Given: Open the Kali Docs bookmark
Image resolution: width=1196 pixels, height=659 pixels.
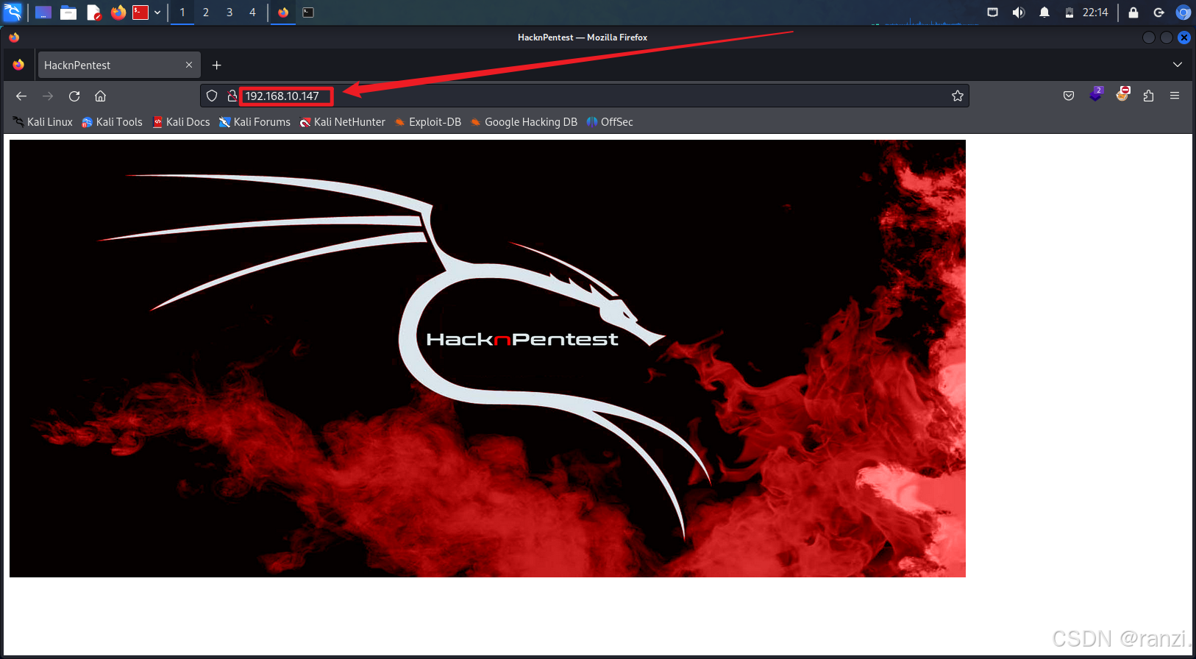Looking at the screenshot, I should [181, 122].
